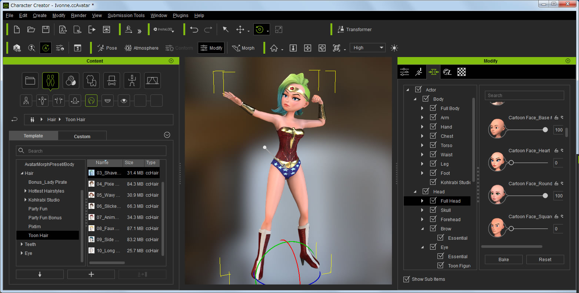Select the Hair subcategory icon in Content
Viewport: 579px width, 293px height.
pos(91,100)
